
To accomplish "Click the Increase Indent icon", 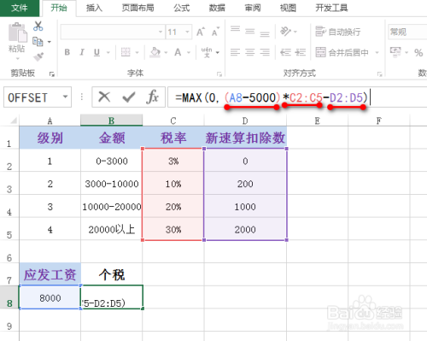I will (x=301, y=52).
